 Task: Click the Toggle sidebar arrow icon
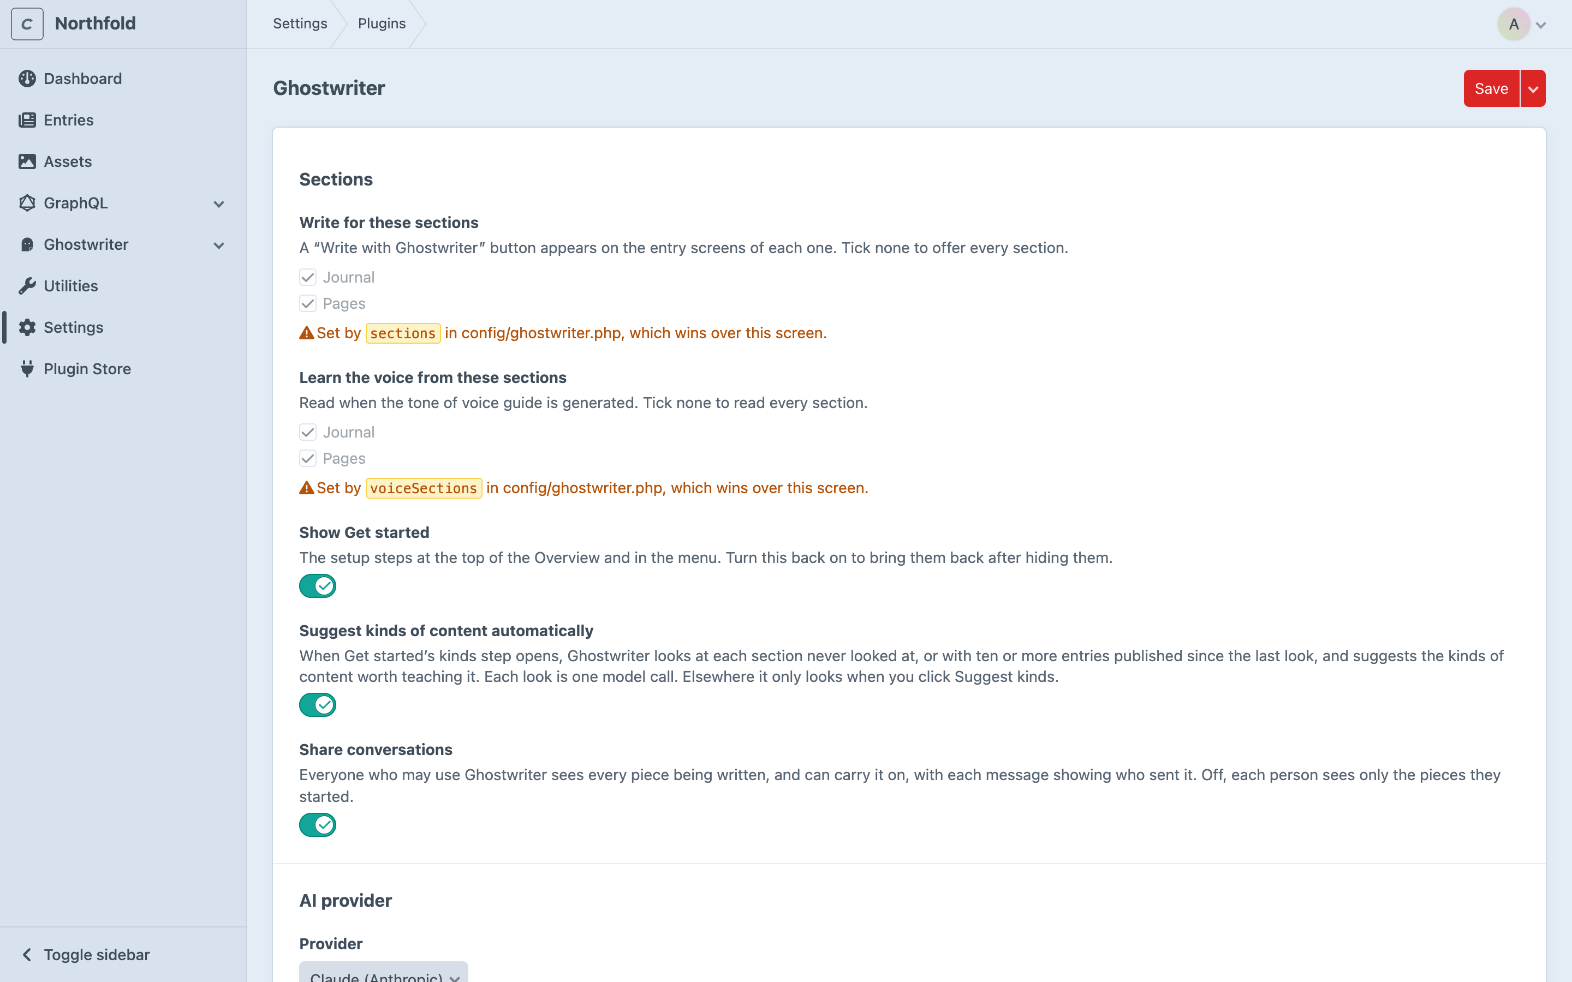tap(27, 955)
